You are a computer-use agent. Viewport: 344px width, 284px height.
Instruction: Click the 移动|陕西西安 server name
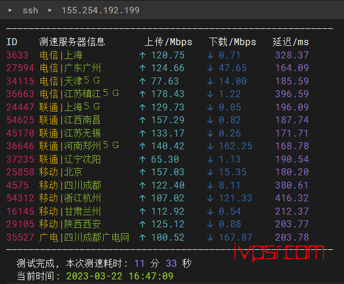pyautogui.click(x=70, y=224)
